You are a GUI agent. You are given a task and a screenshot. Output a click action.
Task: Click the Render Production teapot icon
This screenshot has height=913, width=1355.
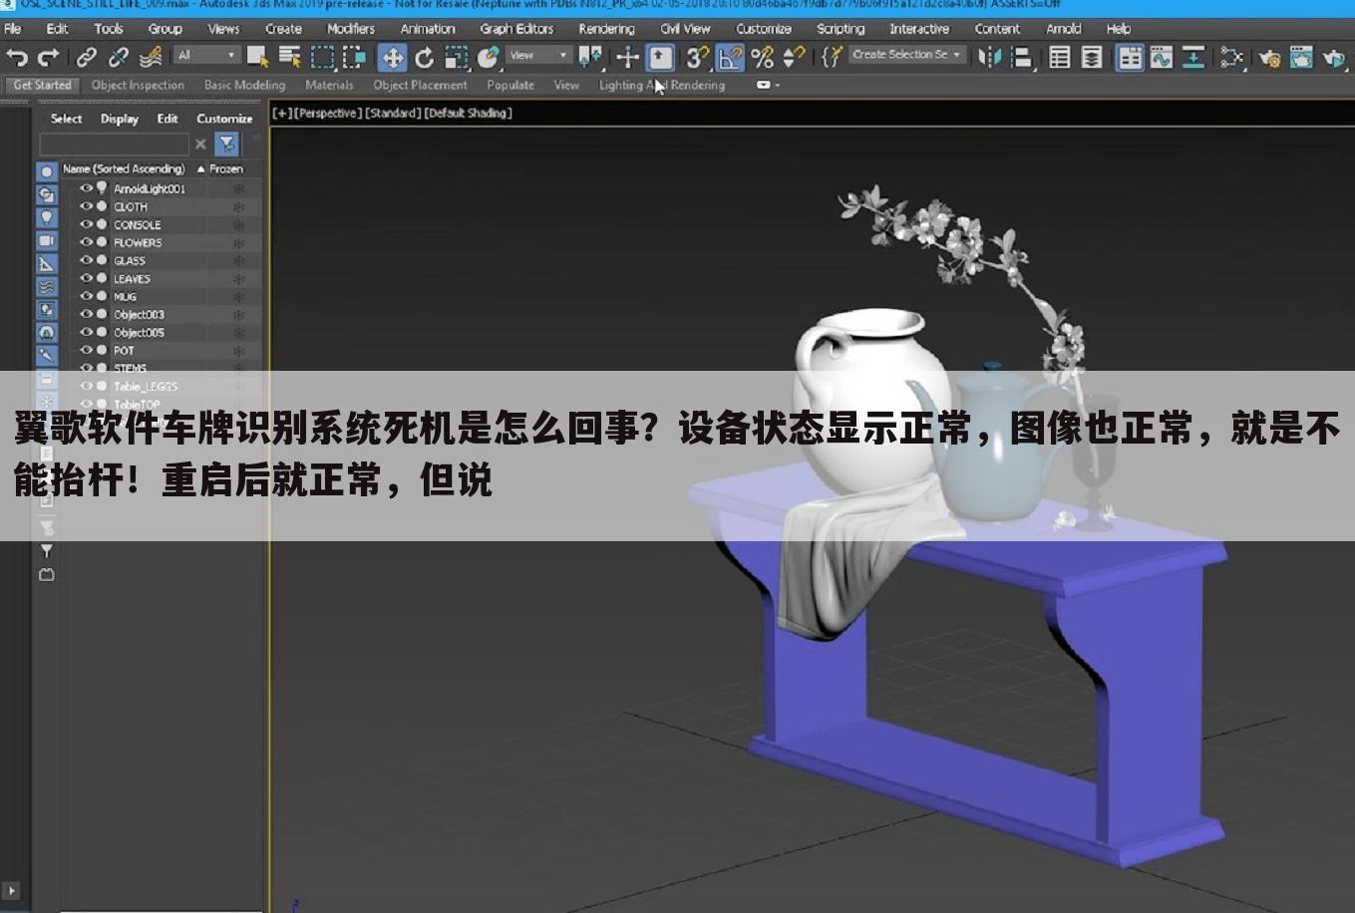click(x=1334, y=58)
